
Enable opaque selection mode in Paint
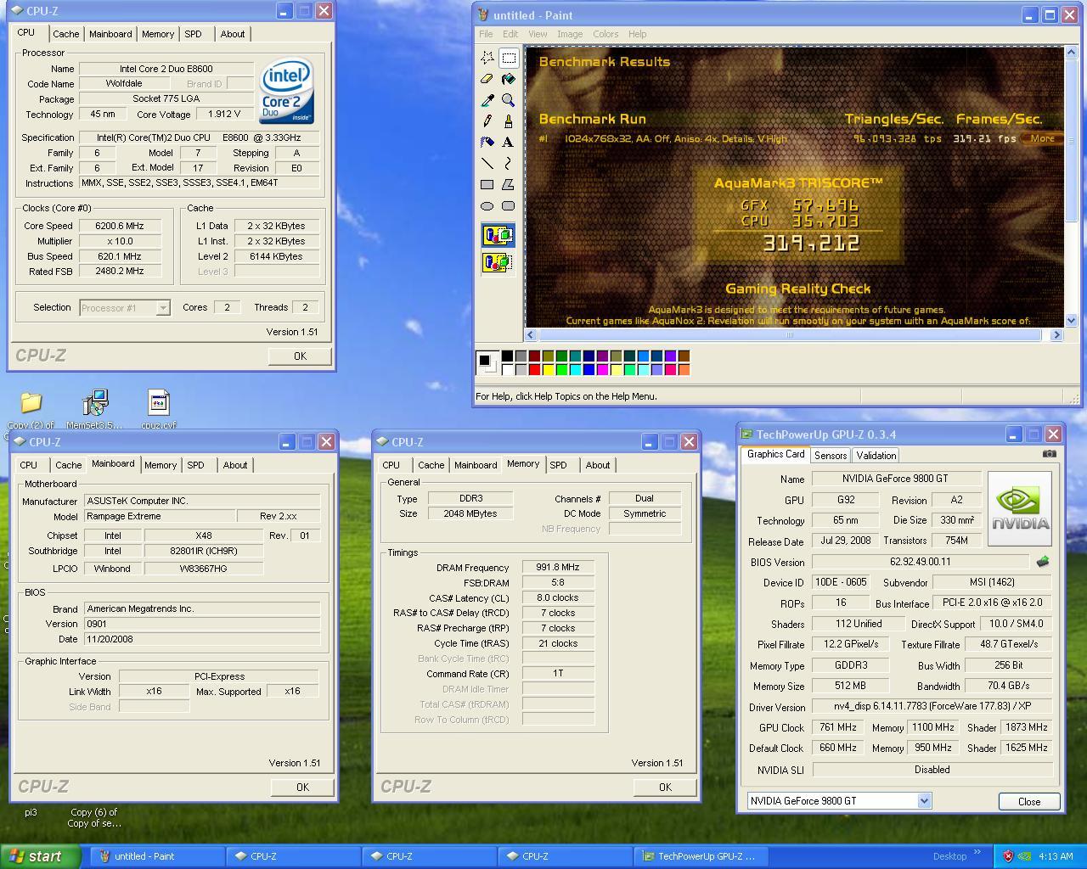coord(498,236)
